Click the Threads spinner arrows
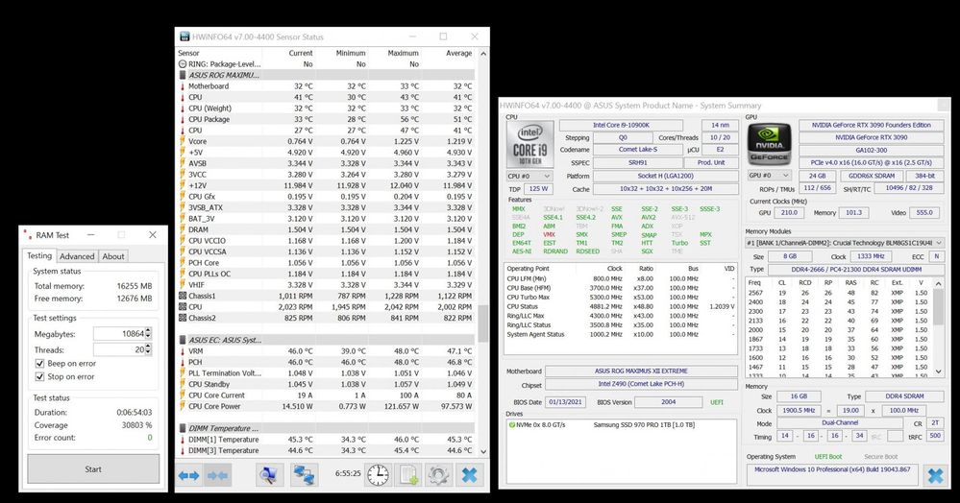960x503 pixels. (x=148, y=350)
